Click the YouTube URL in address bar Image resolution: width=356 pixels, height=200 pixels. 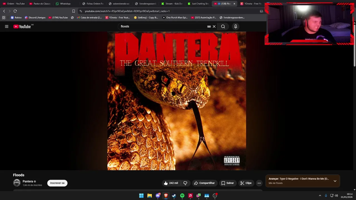coord(127,11)
